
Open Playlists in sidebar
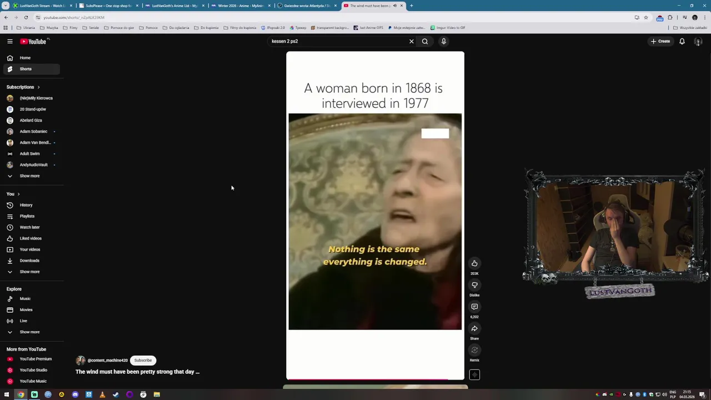click(x=31, y=216)
